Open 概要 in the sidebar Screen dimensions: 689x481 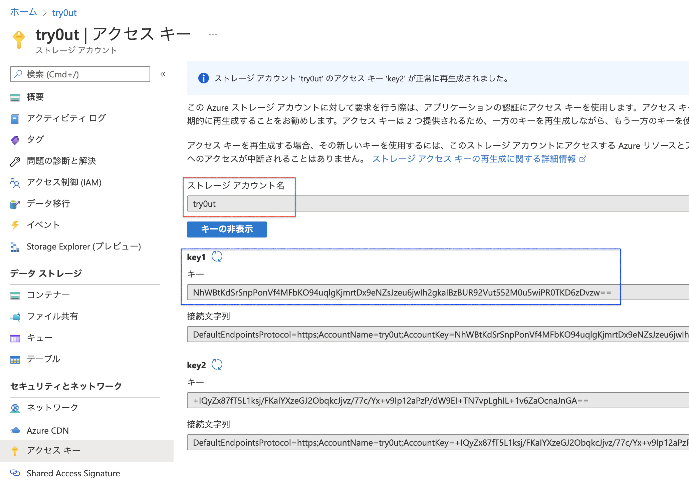35,97
